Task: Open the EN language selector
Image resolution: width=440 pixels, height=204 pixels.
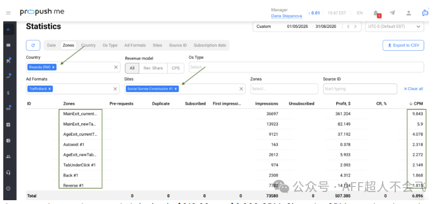Action: tap(359, 13)
